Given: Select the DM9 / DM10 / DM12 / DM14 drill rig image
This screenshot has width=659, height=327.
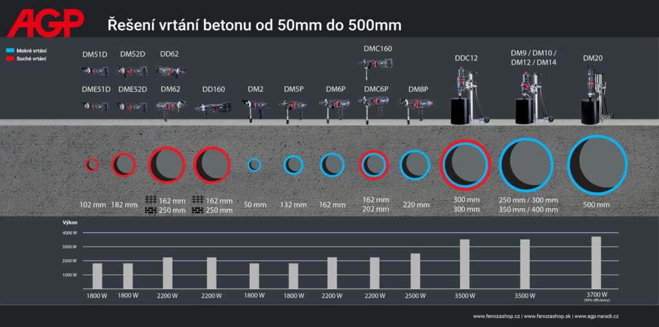Looking at the screenshot, I should click(x=535, y=99).
